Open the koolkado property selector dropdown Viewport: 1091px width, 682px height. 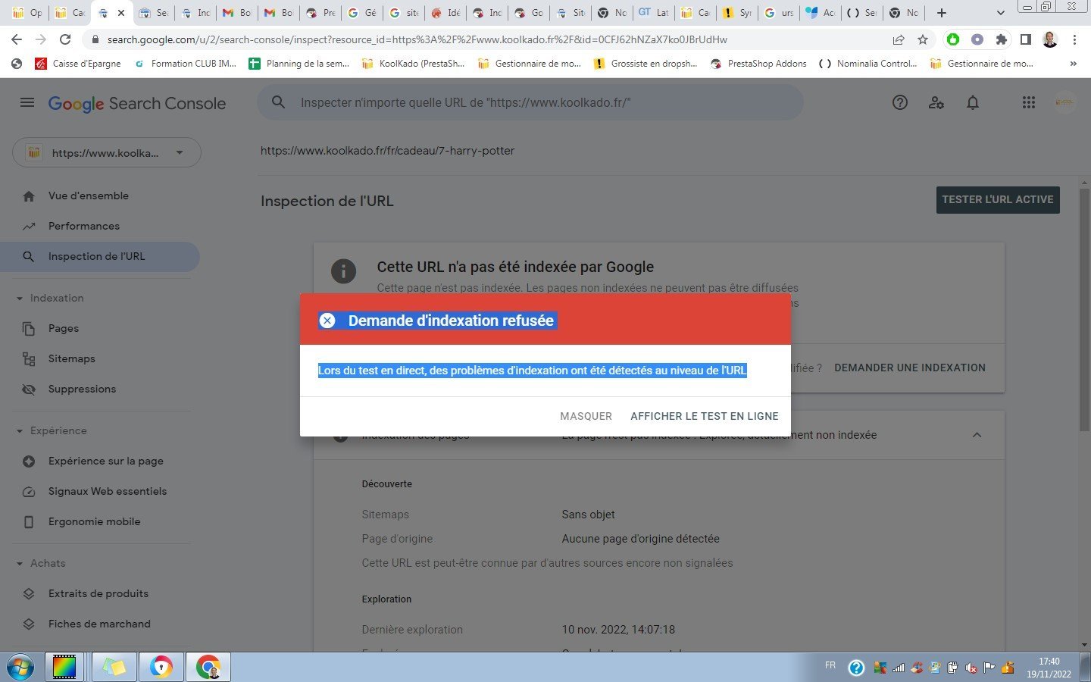coord(107,152)
